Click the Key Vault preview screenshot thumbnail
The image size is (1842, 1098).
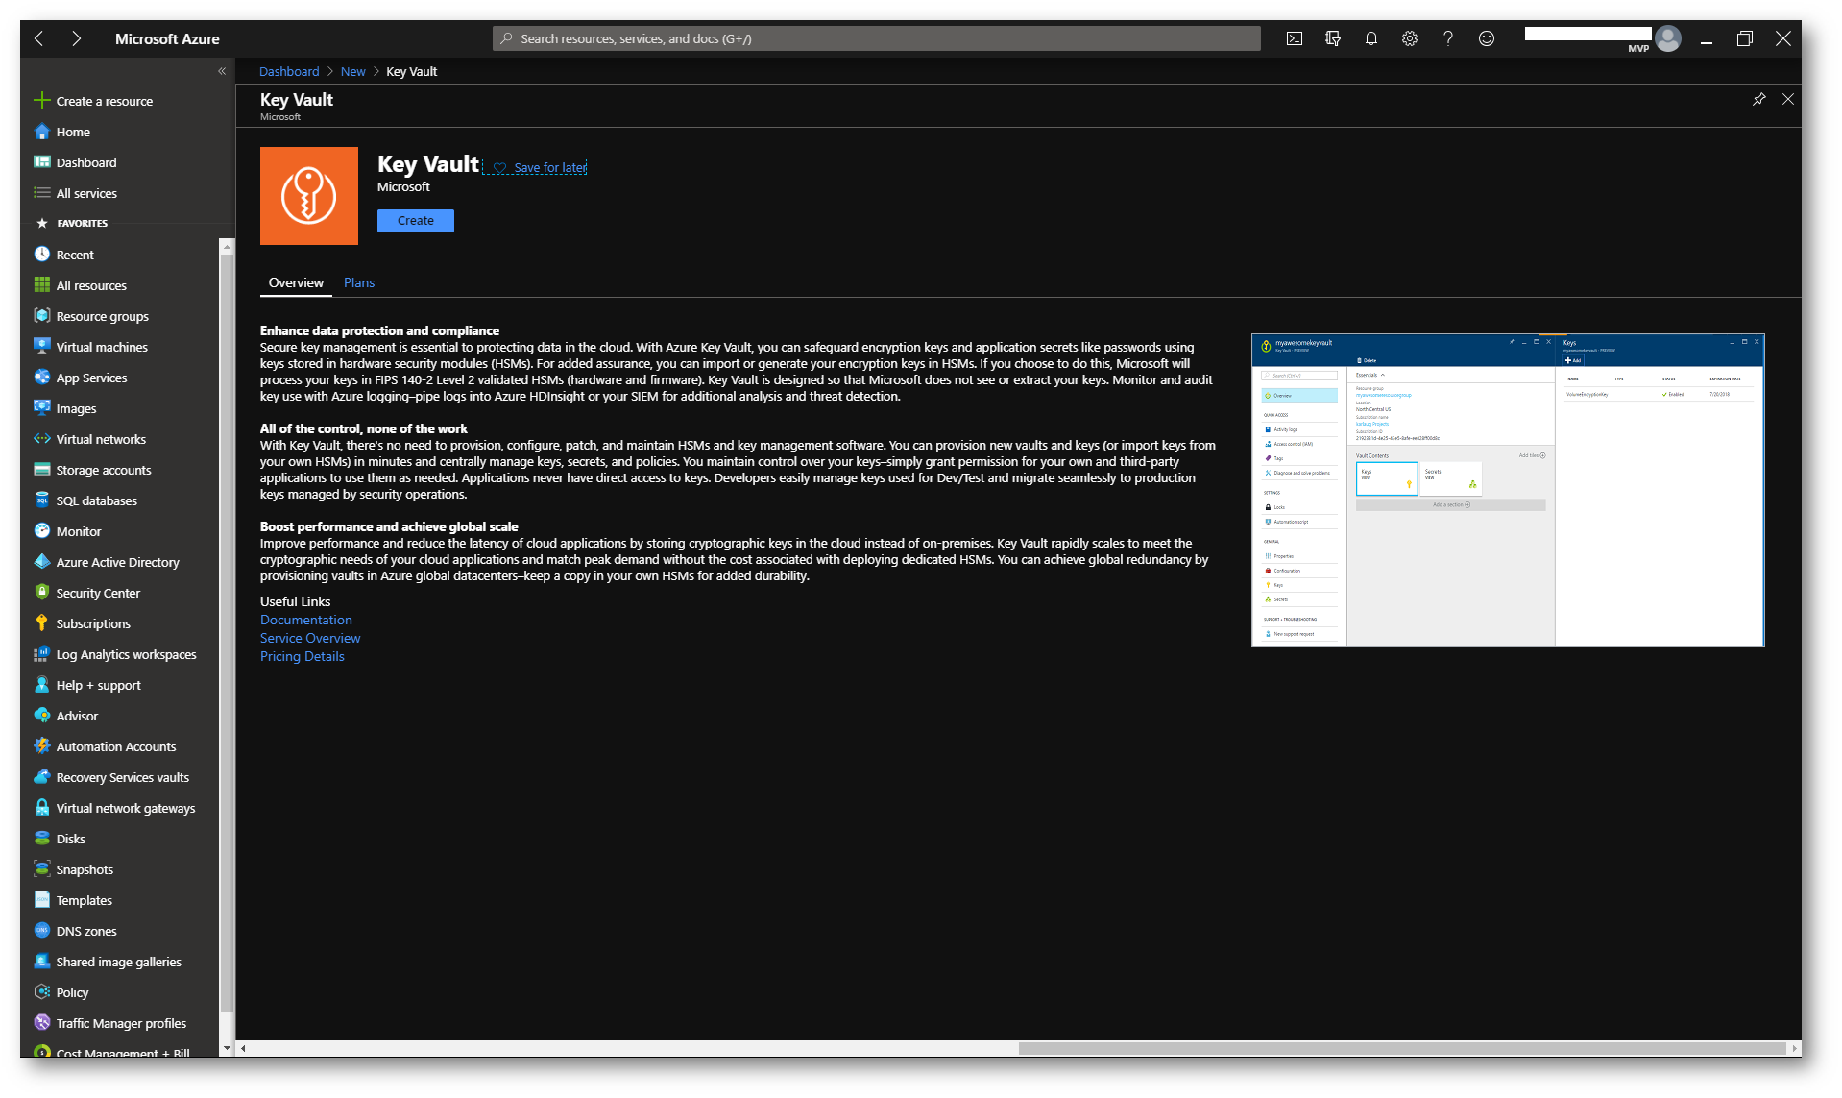[1507, 490]
